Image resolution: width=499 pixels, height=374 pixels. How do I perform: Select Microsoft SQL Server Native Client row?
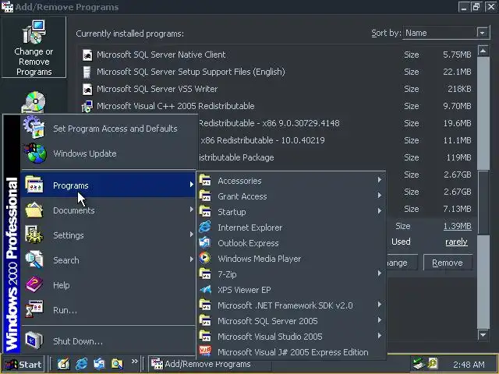tap(276, 55)
